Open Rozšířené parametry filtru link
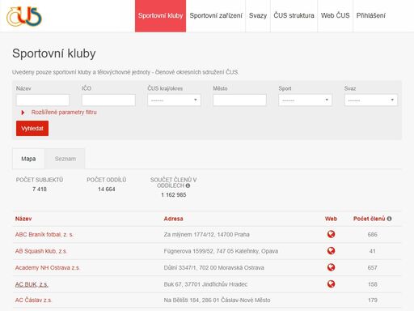Screen dimensions: 414x311 pyautogui.click(x=64, y=113)
